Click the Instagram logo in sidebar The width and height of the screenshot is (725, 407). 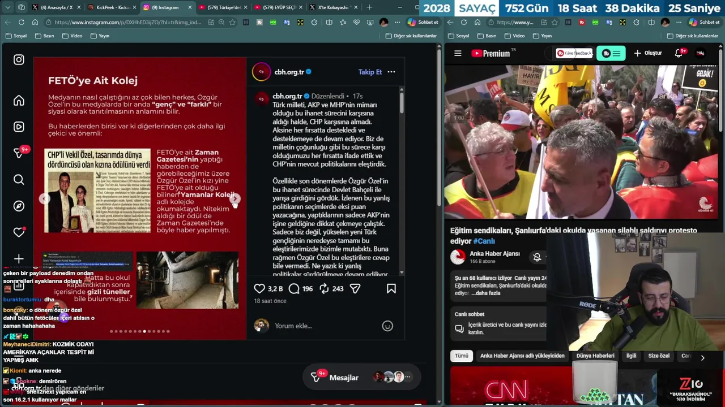[x=19, y=59]
